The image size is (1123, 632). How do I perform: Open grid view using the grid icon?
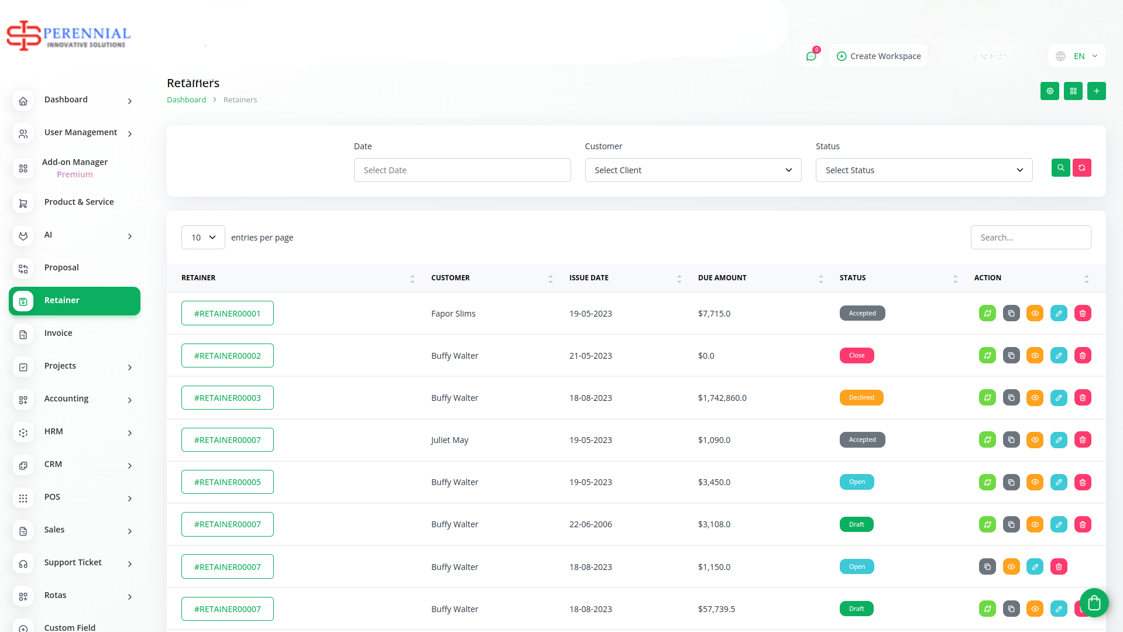(1073, 91)
